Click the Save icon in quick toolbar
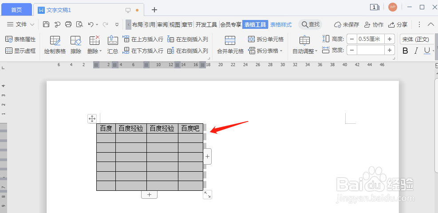The height and width of the screenshot is (213, 438). coord(46,24)
